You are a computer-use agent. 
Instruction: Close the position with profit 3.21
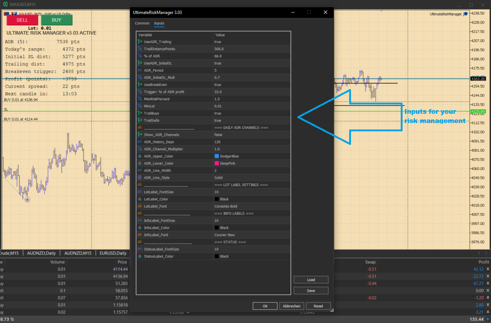coord(488,312)
